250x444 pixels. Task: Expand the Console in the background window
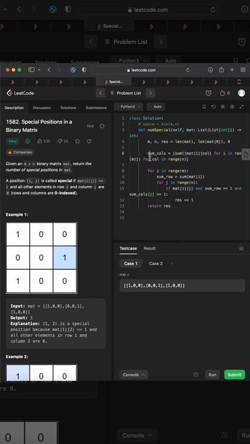click(x=137, y=435)
